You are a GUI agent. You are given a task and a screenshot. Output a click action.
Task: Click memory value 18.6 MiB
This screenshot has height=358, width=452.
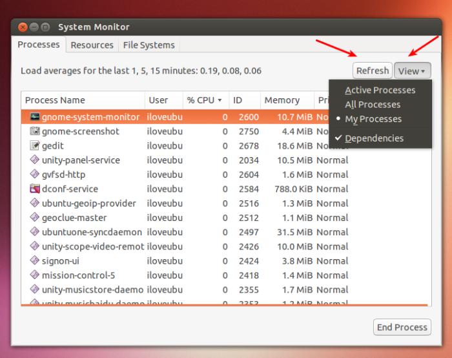(294, 146)
